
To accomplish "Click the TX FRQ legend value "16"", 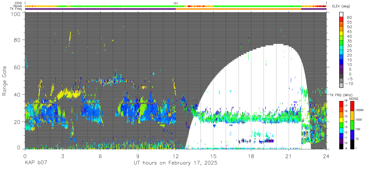I will click(346, 111).
